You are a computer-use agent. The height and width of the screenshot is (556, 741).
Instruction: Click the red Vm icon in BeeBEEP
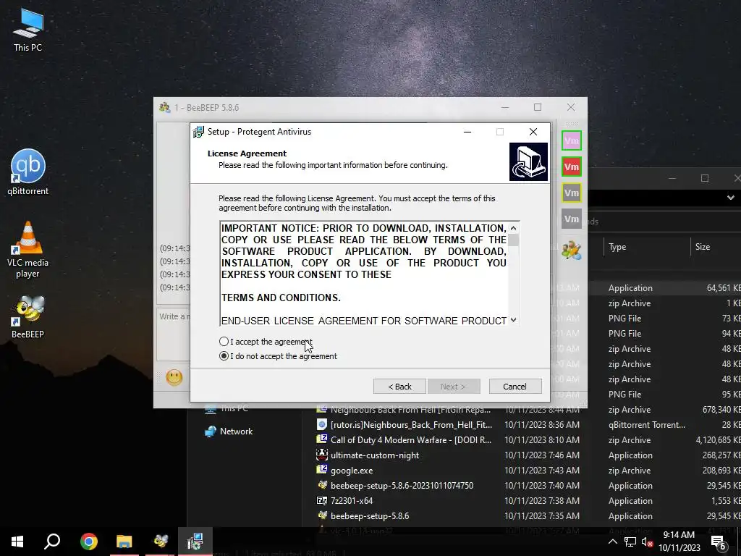[572, 167]
